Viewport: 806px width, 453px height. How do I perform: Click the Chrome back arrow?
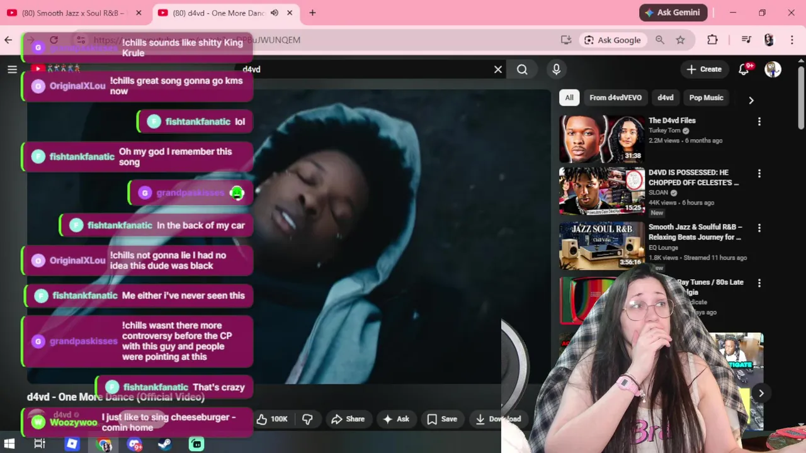point(8,40)
